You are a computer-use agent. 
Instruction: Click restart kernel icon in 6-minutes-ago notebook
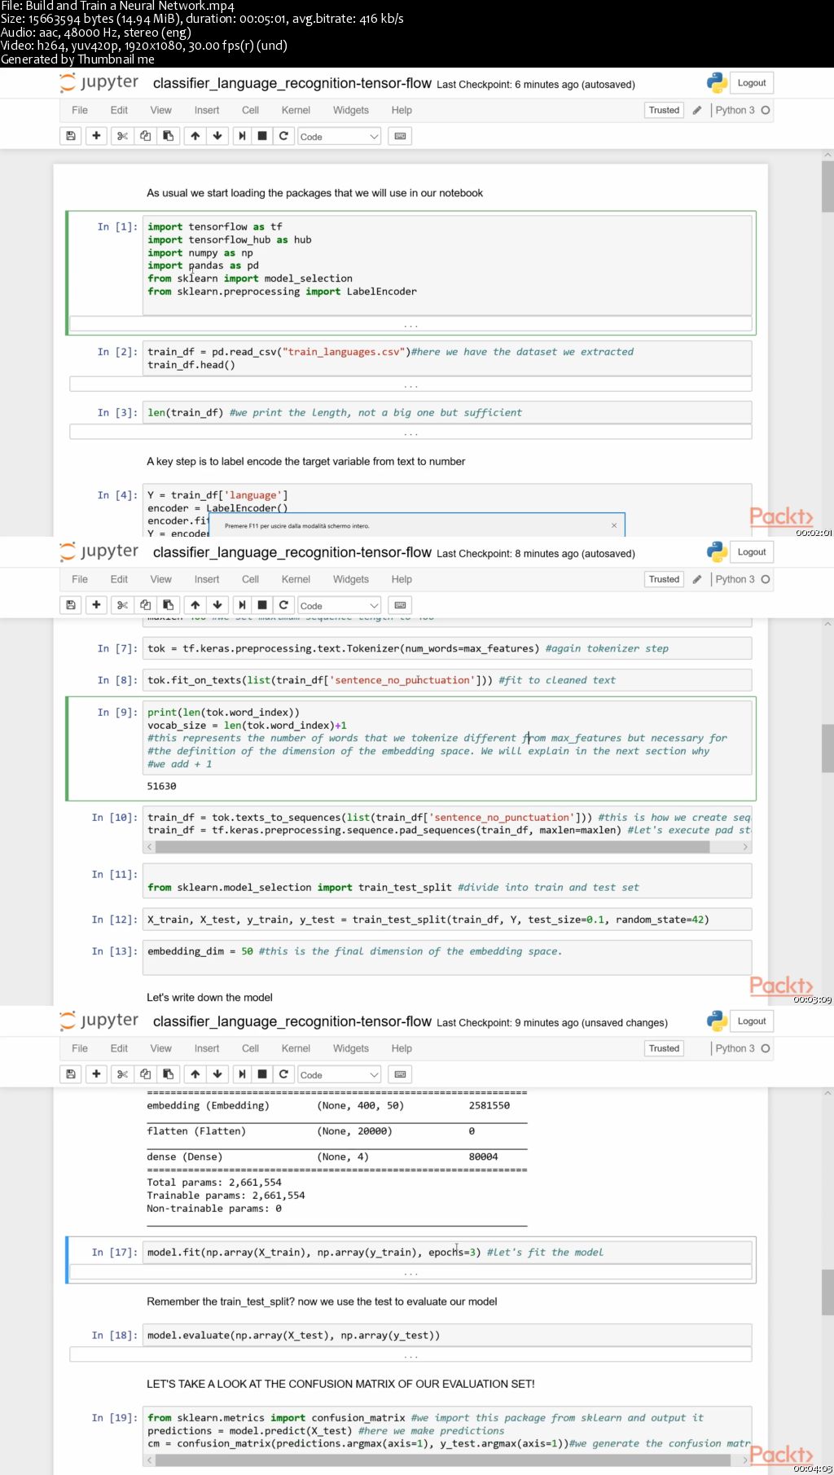coord(283,136)
